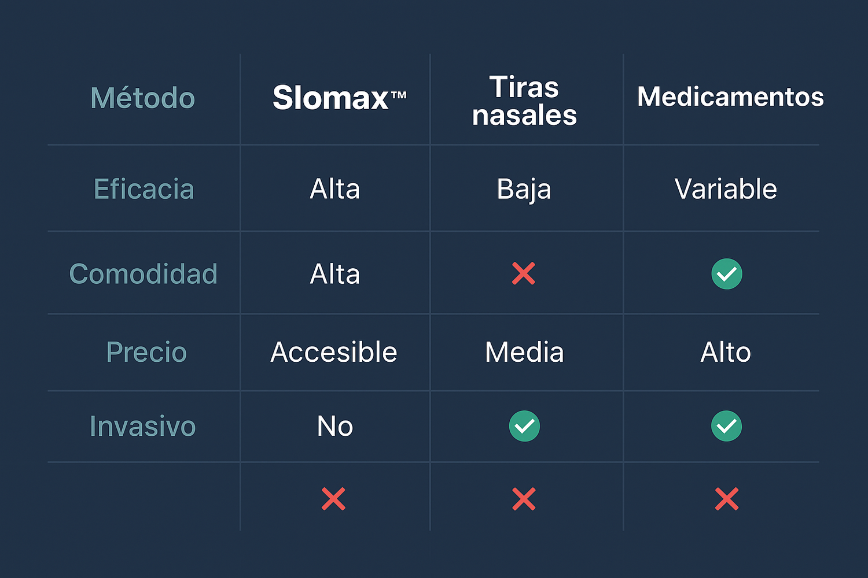The image size is (868, 578).
Task: Click the red X in Comodidad row under Tiras nasales
Action: [524, 273]
